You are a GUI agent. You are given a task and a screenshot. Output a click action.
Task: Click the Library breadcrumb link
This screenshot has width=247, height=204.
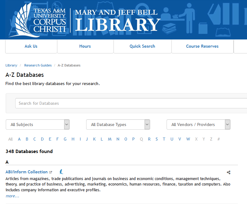11,65
